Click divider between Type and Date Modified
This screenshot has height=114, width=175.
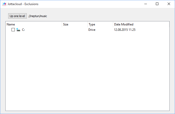(113, 24)
